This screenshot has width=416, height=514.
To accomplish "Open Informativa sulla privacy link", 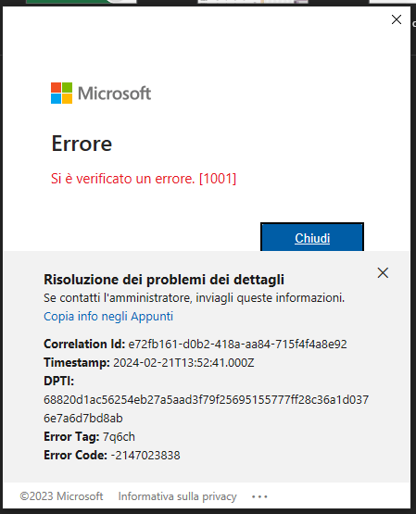I will [x=177, y=496].
